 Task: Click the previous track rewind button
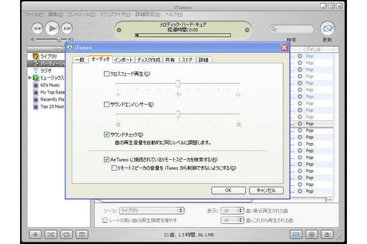pyautogui.click(x=37, y=27)
